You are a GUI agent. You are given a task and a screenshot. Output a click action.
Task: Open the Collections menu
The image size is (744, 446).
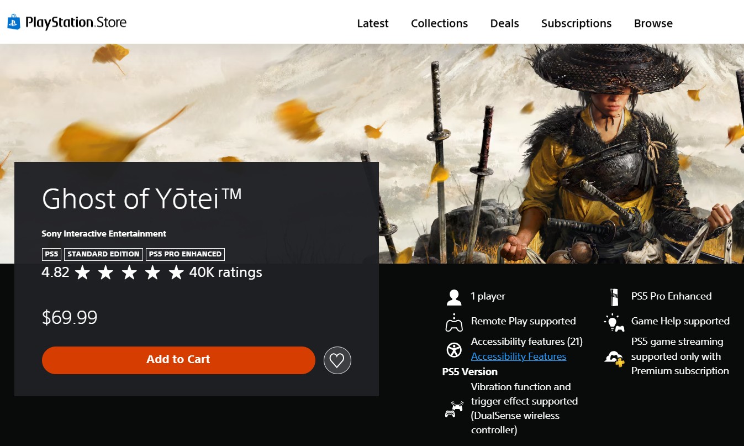pyautogui.click(x=439, y=23)
